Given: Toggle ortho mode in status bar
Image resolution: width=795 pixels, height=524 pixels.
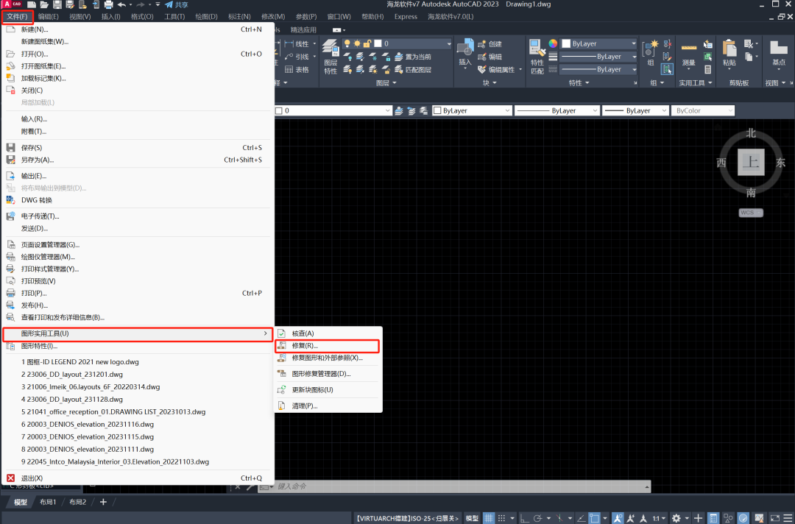Looking at the screenshot, I should (x=524, y=518).
